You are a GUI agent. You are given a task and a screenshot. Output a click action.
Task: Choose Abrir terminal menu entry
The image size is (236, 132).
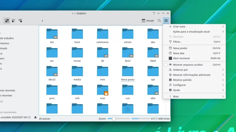click(194, 58)
